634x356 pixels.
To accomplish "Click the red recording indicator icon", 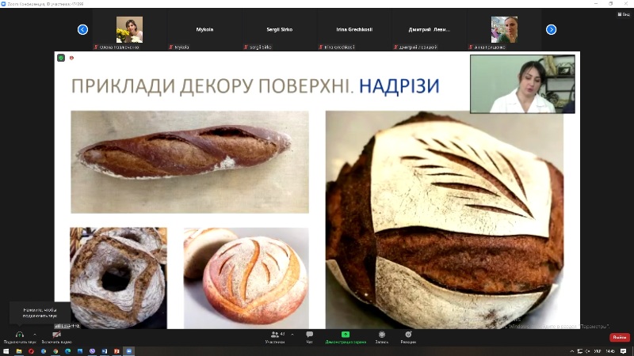I will point(71,58).
